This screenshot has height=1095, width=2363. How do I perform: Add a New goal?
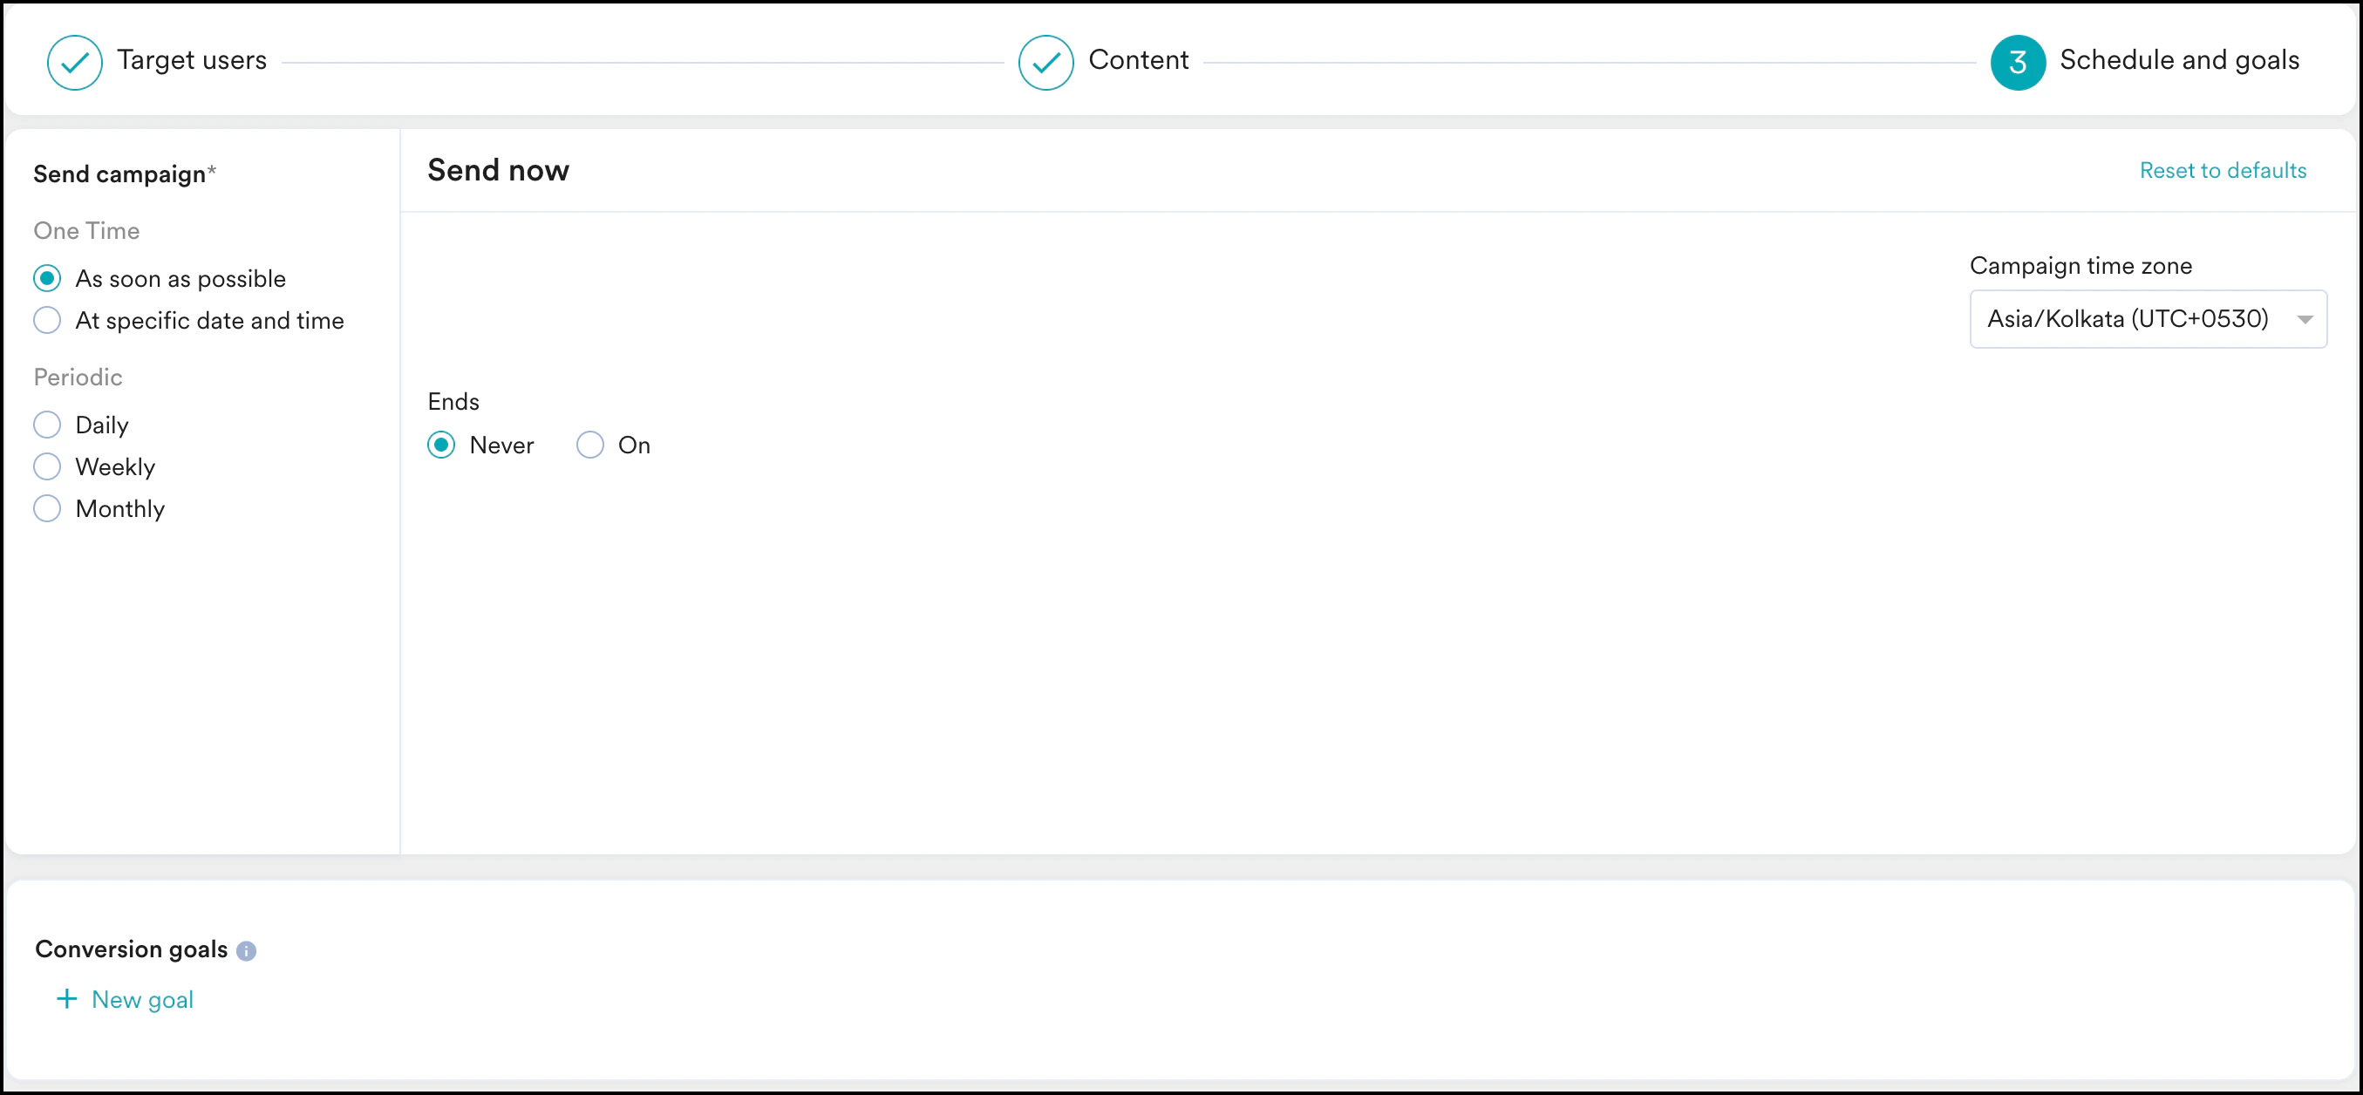coord(142,1000)
